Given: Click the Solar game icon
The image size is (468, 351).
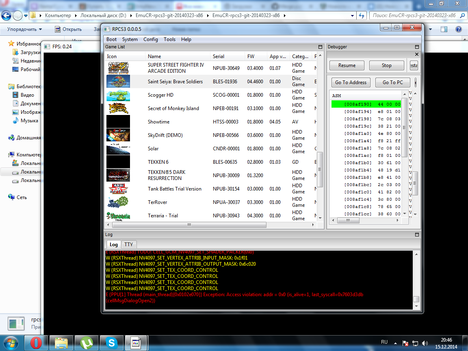Looking at the screenshot, I should point(118,148).
